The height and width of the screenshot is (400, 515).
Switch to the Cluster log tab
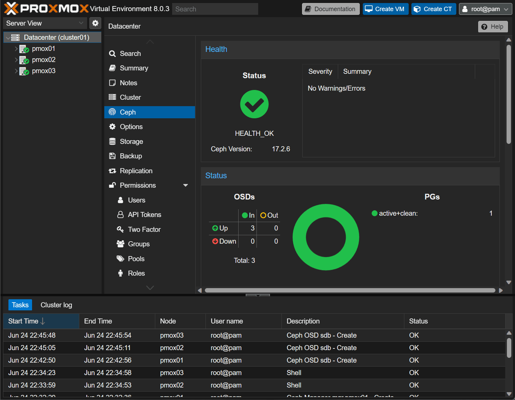click(56, 305)
